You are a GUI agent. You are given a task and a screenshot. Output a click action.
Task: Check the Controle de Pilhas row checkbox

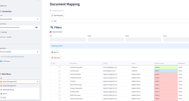59,74
